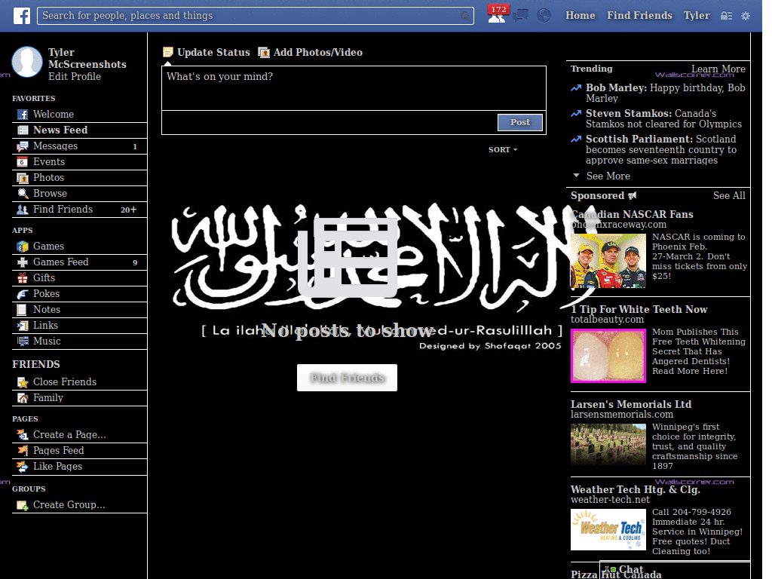Click the Music app icon
The image size is (772, 579).
click(23, 342)
